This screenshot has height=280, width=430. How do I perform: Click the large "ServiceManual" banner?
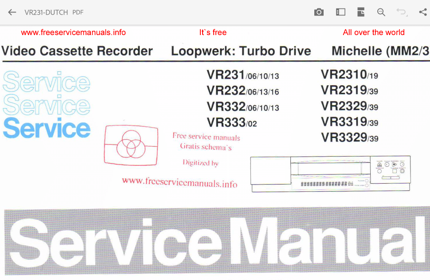(217, 241)
